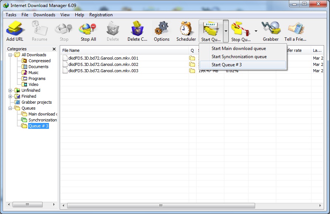Choose Start Synchronization queue

point(243,57)
